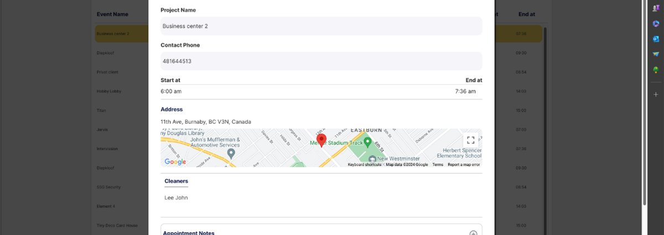Image resolution: width=664 pixels, height=235 pixels.
Task: Open the paper plane Drop sidebar icon
Action: click(656, 54)
